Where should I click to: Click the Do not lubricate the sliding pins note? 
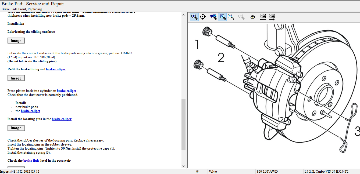tap(32, 61)
